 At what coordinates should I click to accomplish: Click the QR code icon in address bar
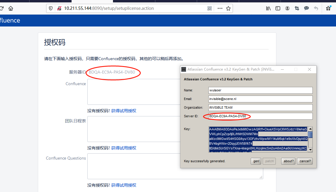coord(210,8)
